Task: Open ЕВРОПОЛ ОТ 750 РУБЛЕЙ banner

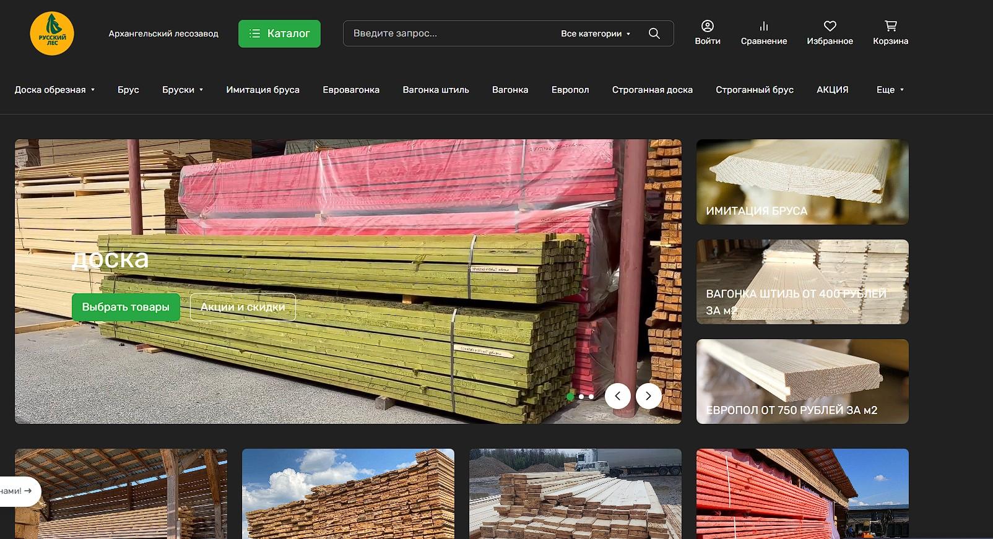Action: [802, 381]
